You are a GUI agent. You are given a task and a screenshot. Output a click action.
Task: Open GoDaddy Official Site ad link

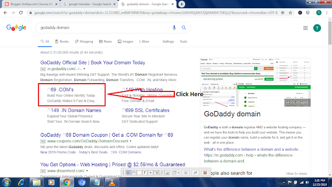click(x=92, y=63)
